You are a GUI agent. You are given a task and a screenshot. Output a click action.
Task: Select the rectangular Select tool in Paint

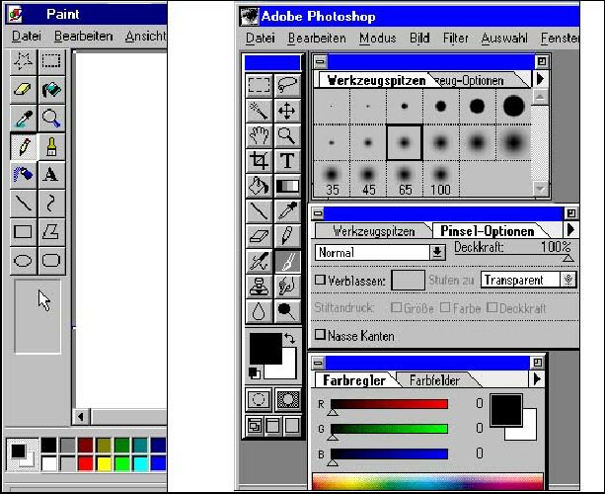tap(51, 62)
